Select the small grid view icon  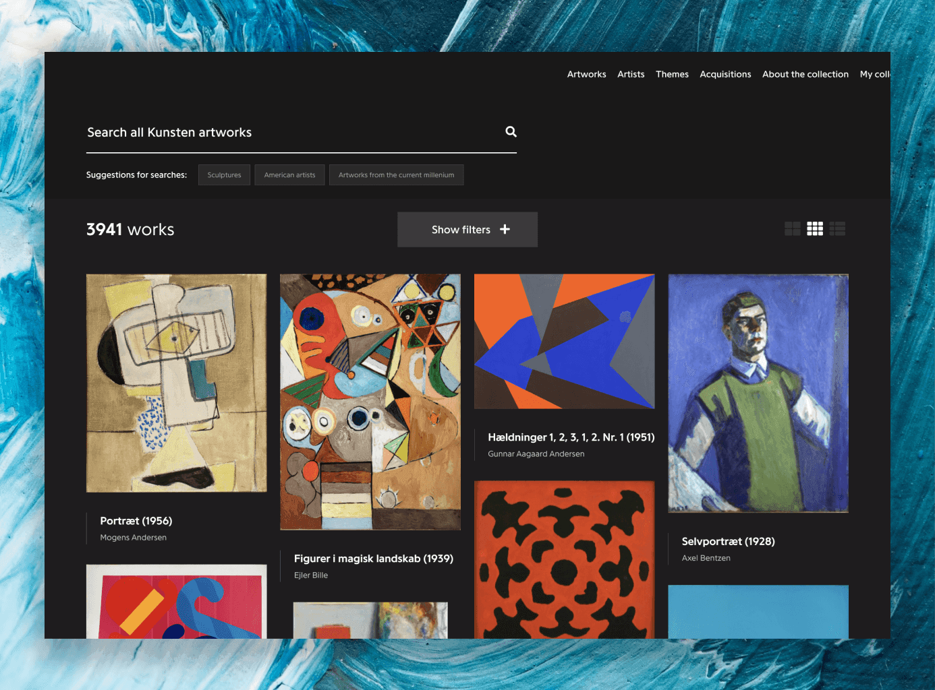click(815, 229)
